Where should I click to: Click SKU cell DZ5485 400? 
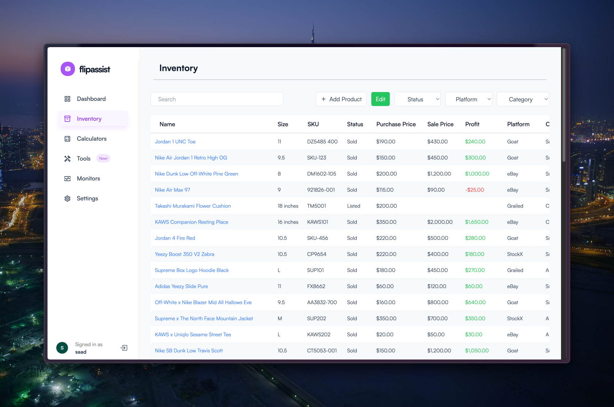(x=322, y=142)
